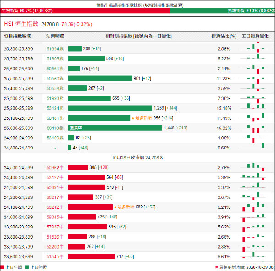The height and width of the screenshot is (271, 275).
Task: Click the red bar for the 24,500-24,599 row
Action: pyautogui.click(x=78, y=167)
